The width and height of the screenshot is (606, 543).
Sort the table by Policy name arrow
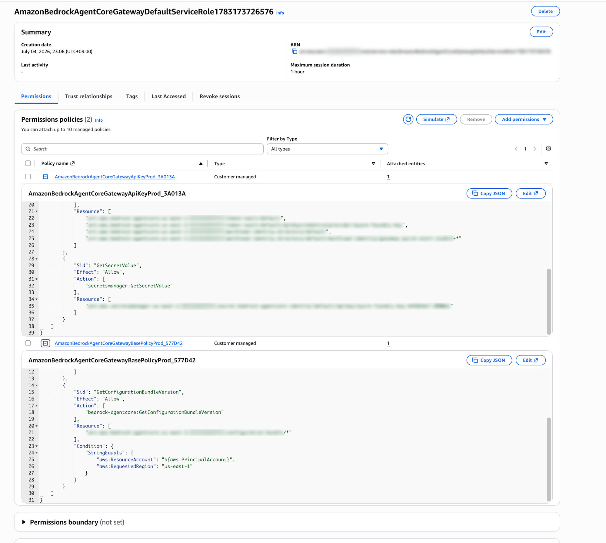coord(201,164)
